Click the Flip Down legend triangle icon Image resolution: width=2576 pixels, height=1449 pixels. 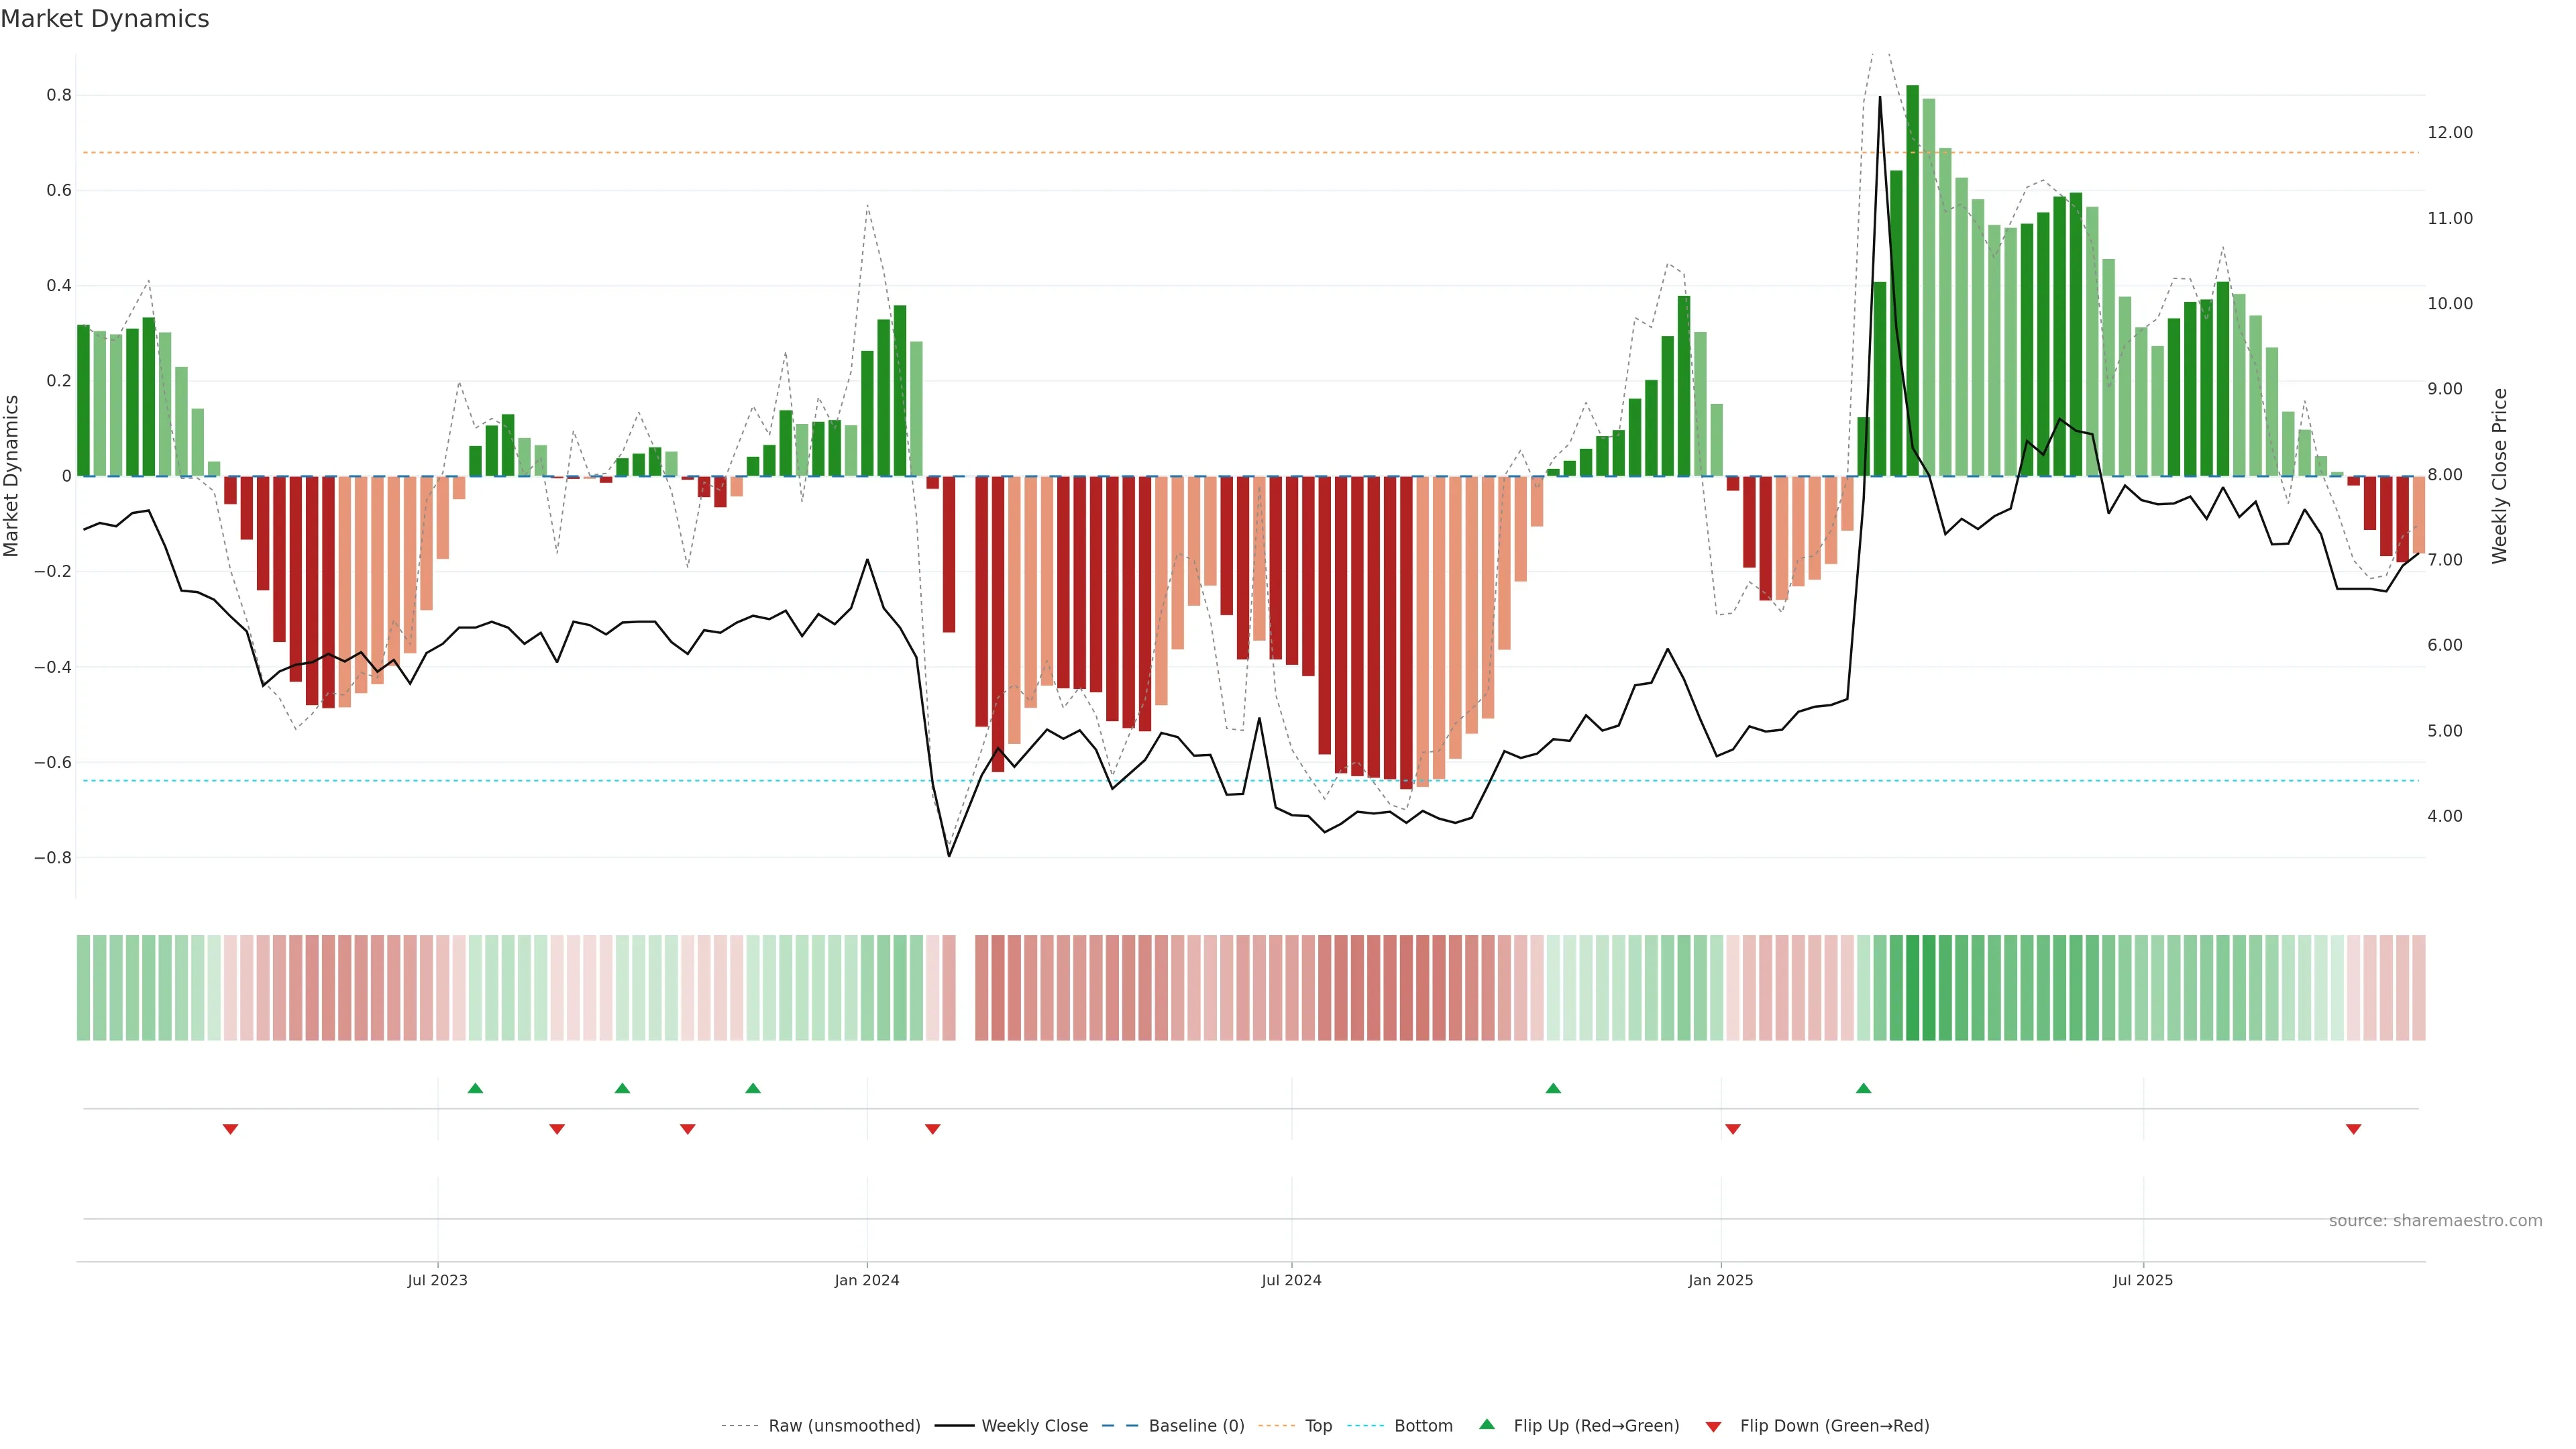(1713, 1427)
